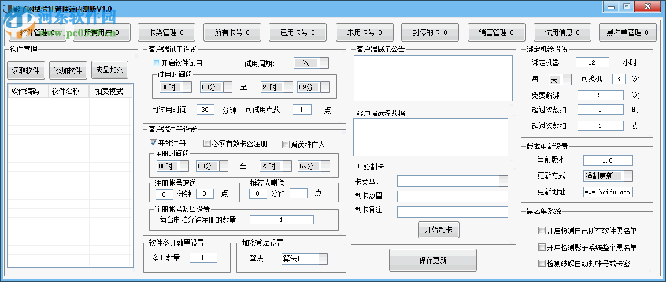Click the 客户端远程数据 text area

[431, 137]
